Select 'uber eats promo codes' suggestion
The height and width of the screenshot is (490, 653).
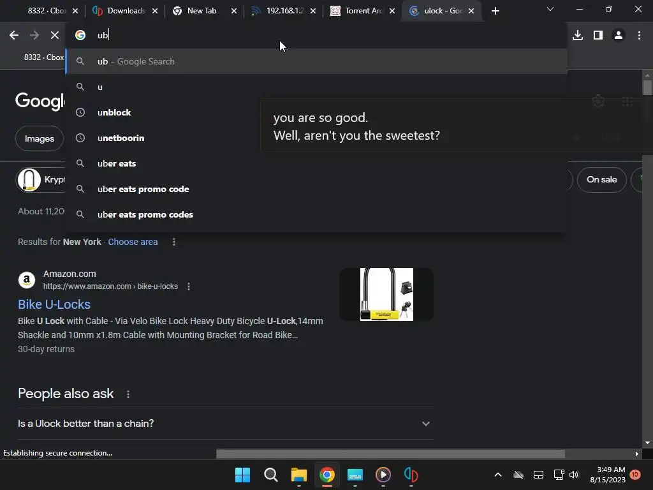tap(316, 214)
